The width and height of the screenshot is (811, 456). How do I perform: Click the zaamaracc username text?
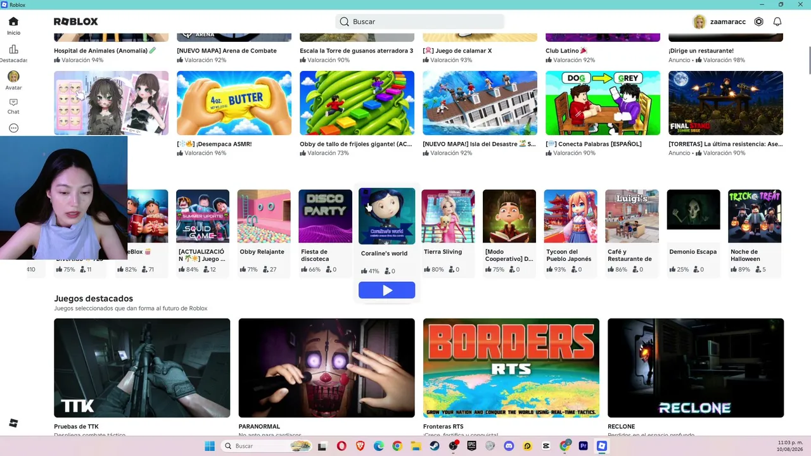[728, 22]
